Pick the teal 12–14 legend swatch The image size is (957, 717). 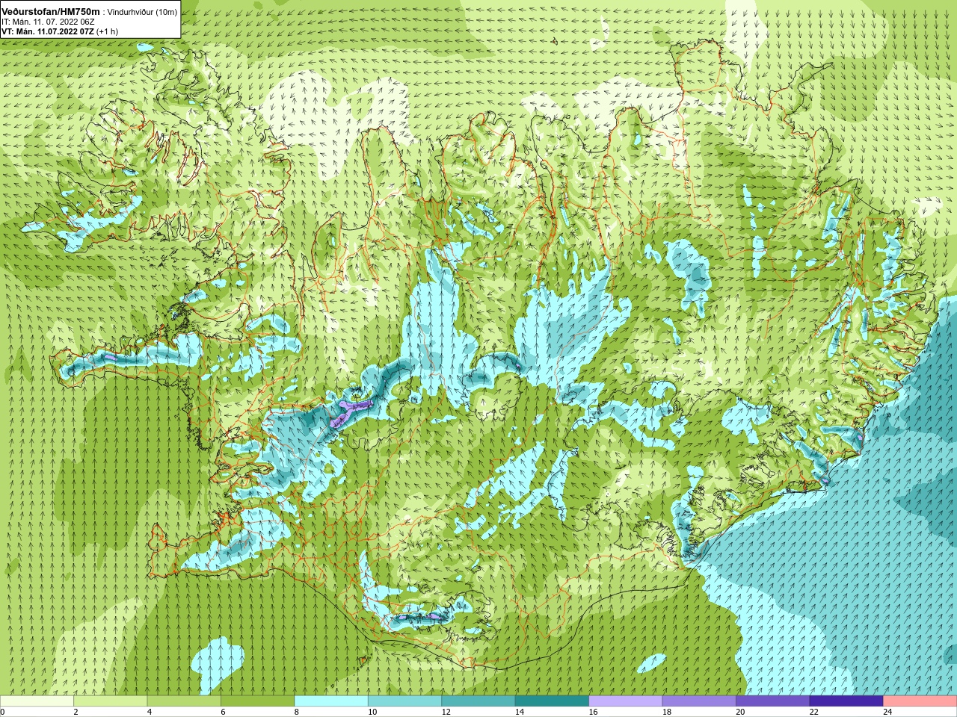pyautogui.click(x=478, y=701)
